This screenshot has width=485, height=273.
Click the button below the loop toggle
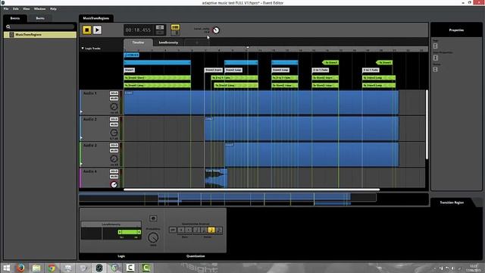coord(175,33)
